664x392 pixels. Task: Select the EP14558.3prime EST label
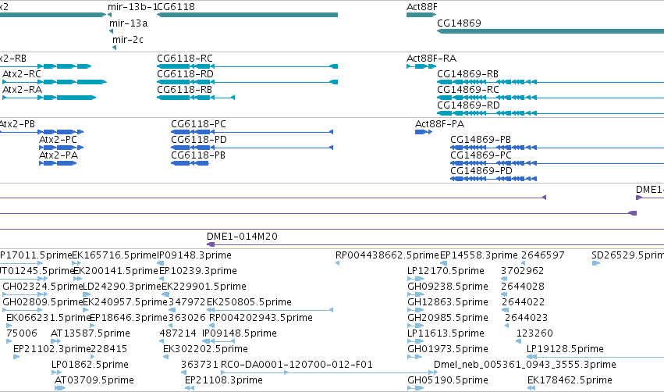pyautogui.click(x=479, y=255)
